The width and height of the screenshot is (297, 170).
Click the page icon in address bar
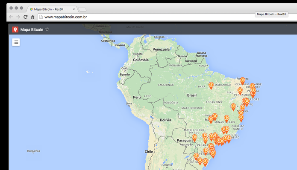point(41,17)
